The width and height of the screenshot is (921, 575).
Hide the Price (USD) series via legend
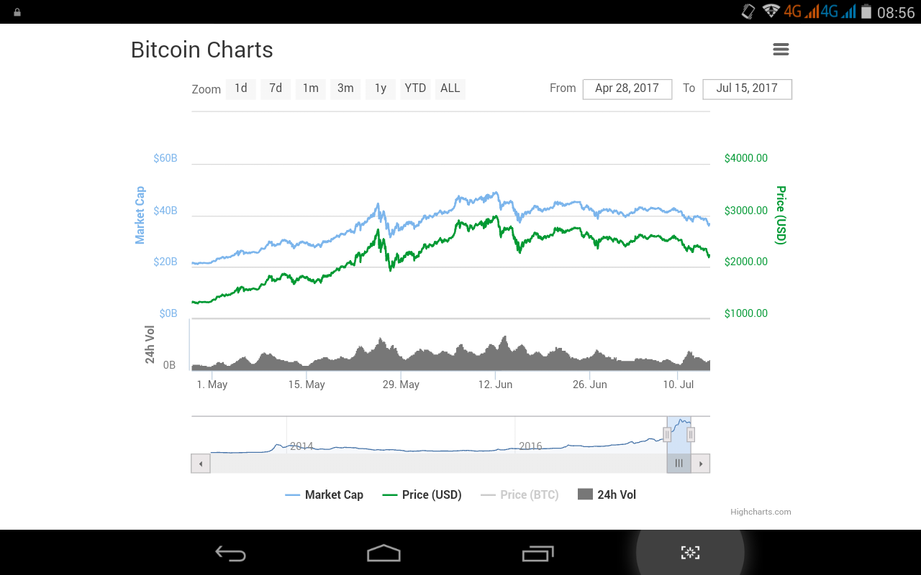[422, 494]
